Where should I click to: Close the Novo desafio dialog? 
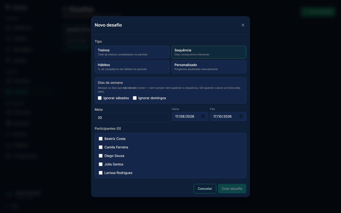(243, 25)
